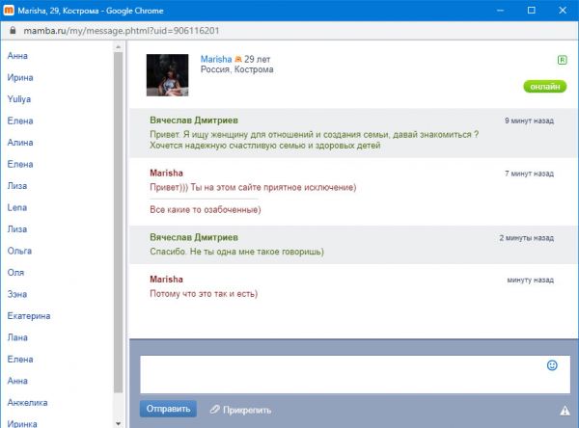Click the orange VIP crown icon beside Marisha

[238, 59]
